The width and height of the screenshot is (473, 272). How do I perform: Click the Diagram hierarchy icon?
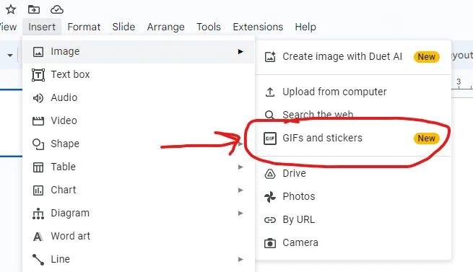pos(38,214)
